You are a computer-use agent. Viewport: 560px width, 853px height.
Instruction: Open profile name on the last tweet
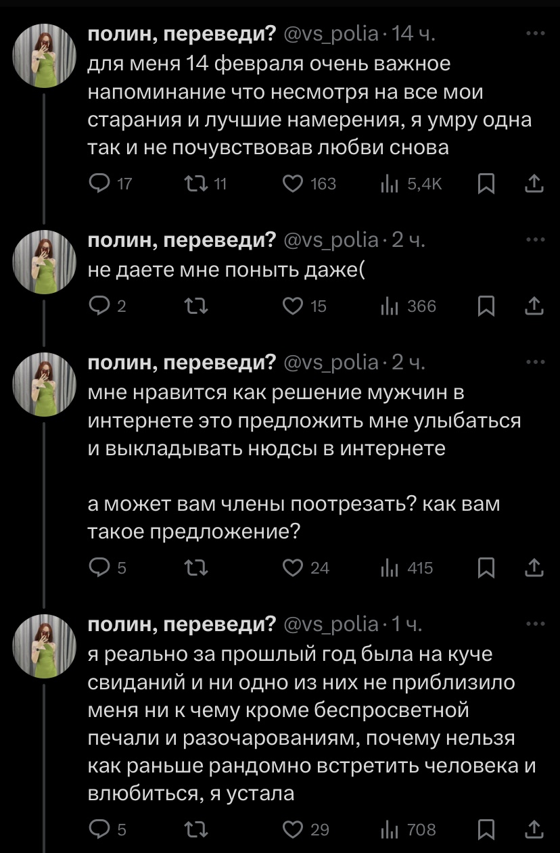tap(183, 623)
